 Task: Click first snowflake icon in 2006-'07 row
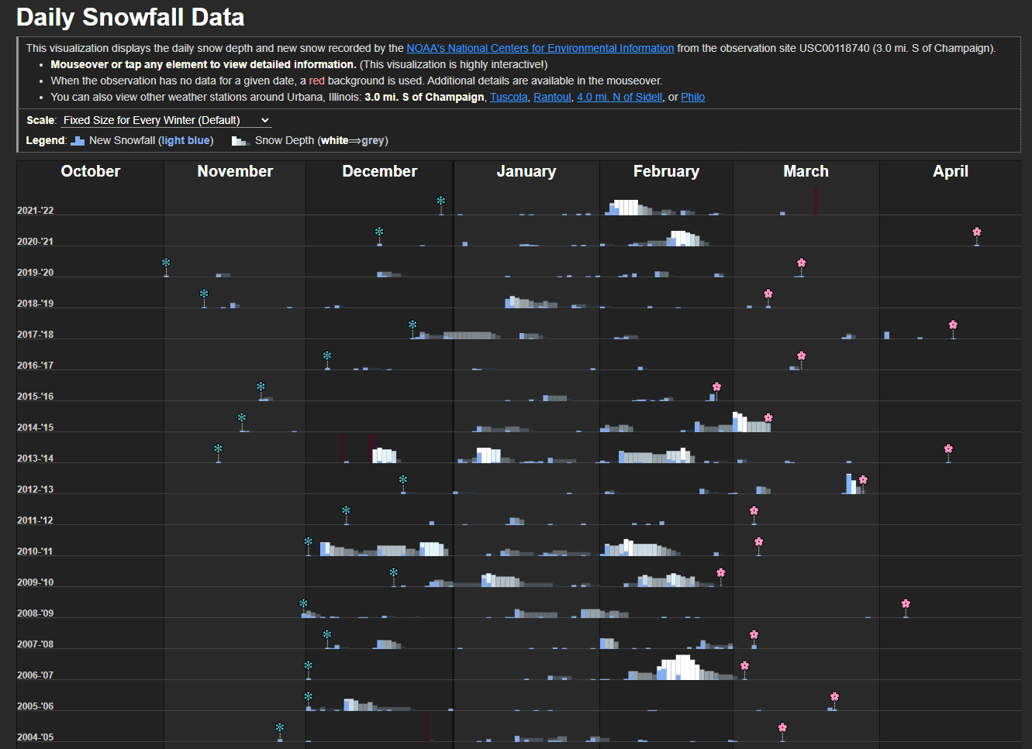(x=308, y=666)
